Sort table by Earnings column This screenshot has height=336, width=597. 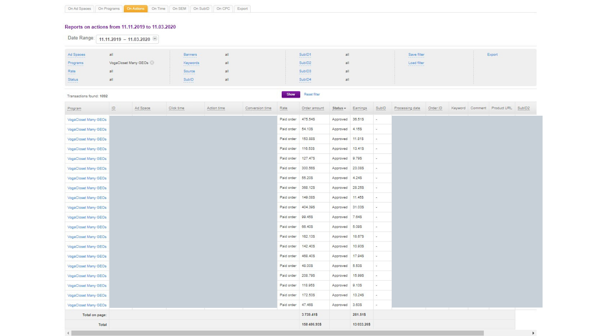pos(360,108)
